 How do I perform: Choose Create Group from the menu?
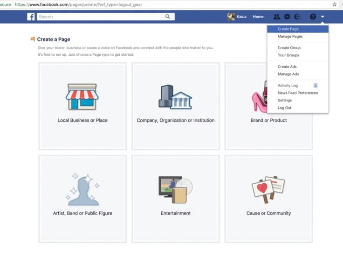[x=298, y=48]
